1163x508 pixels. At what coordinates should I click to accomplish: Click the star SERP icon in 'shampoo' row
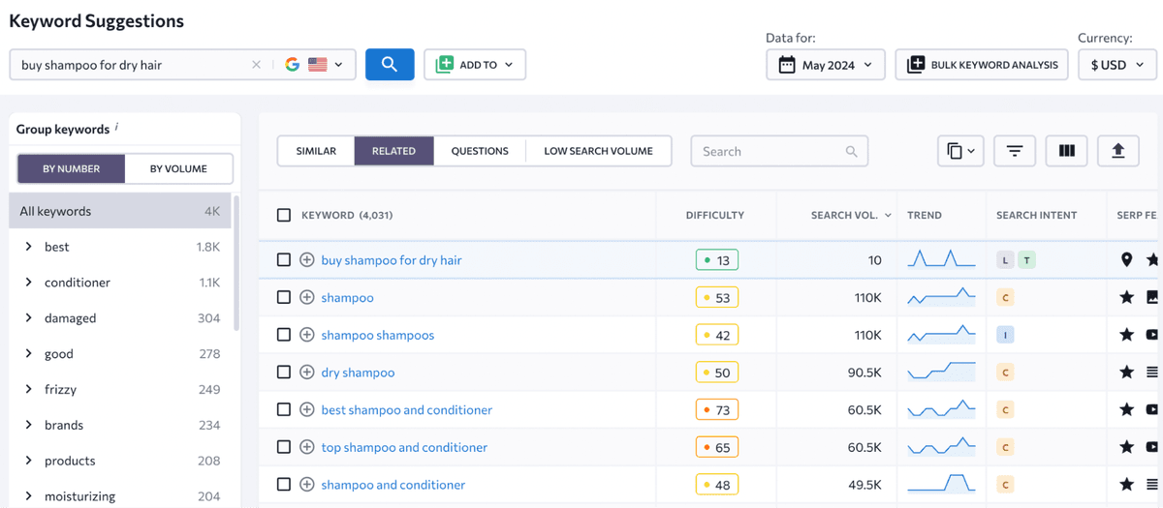point(1126,297)
